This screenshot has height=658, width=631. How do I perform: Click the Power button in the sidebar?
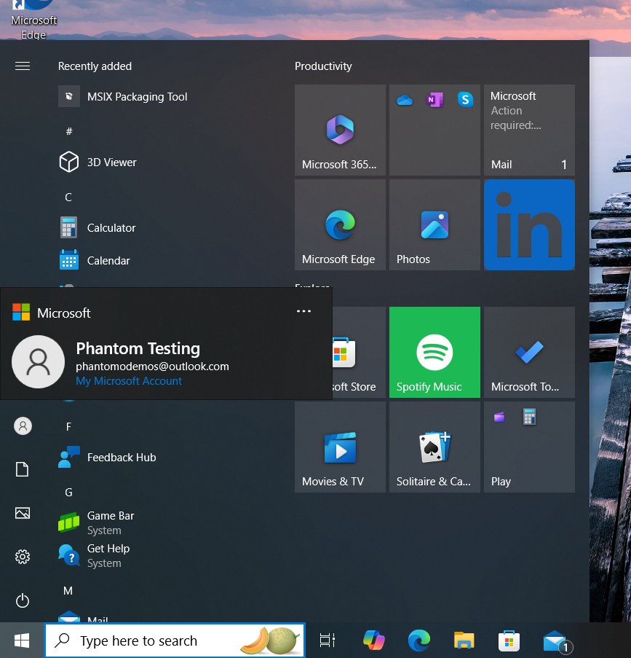tap(23, 600)
